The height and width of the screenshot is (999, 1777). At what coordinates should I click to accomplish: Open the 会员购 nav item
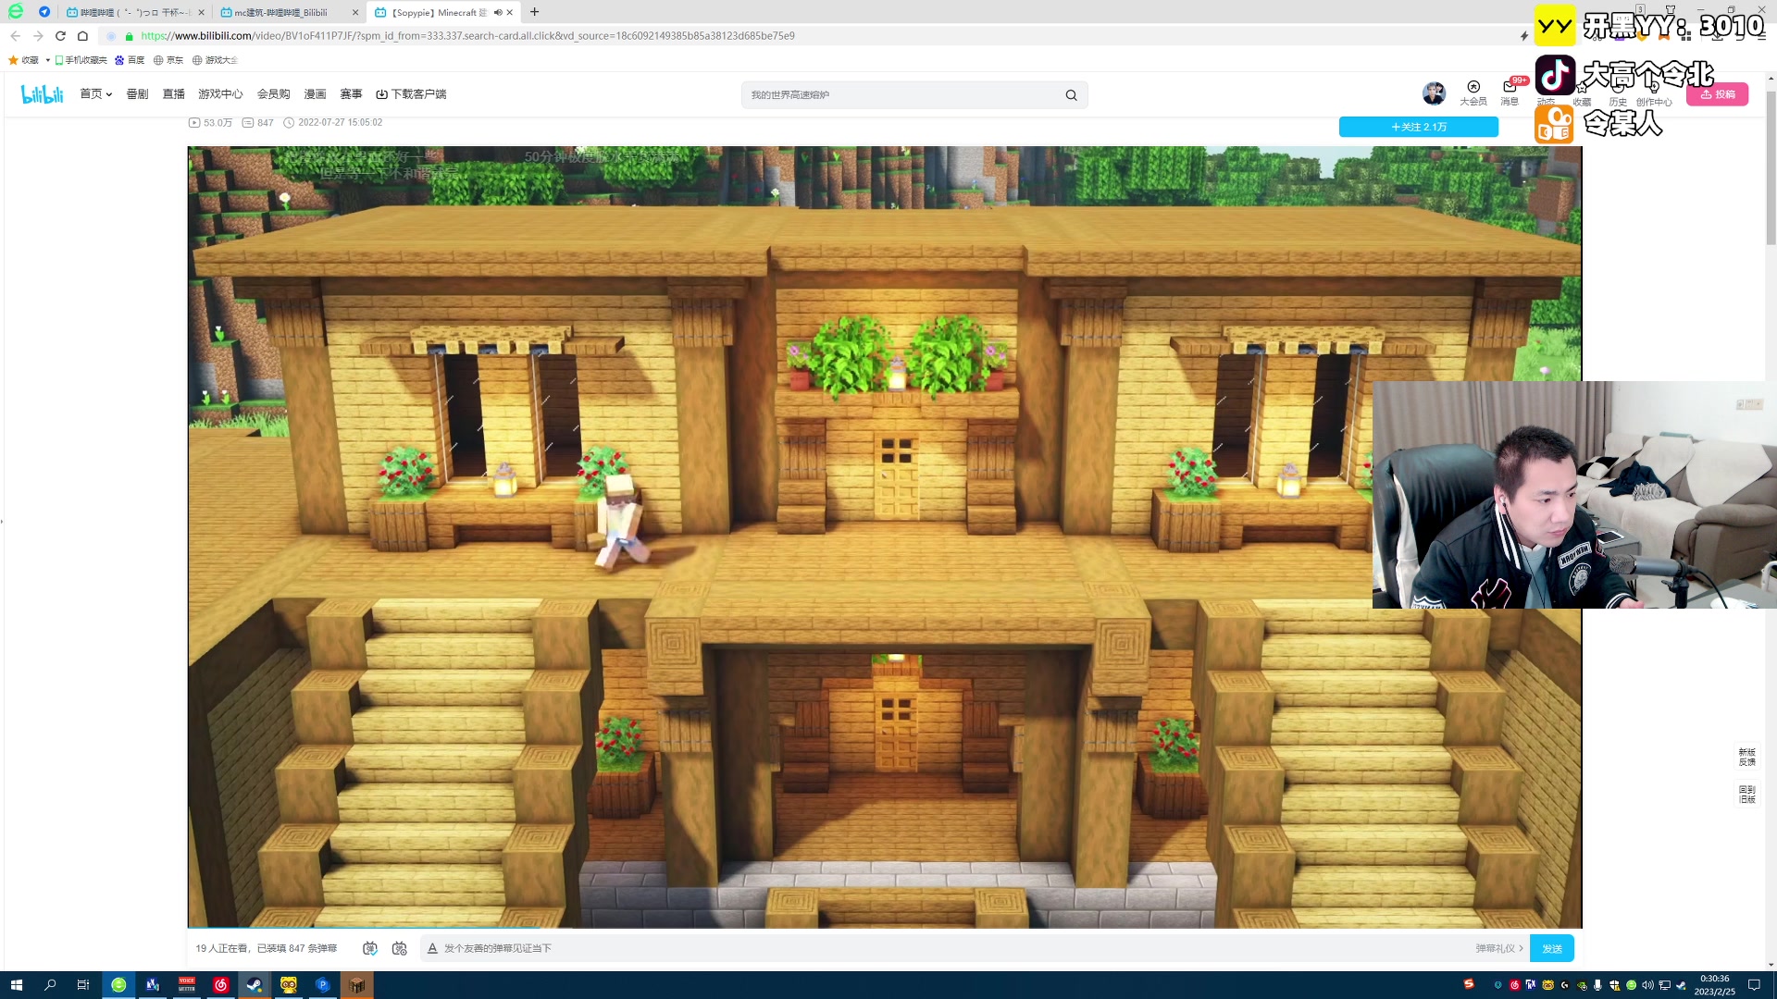pyautogui.click(x=273, y=94)
